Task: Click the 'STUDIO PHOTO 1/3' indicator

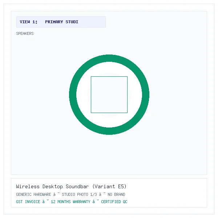Action: pos(79,194)
